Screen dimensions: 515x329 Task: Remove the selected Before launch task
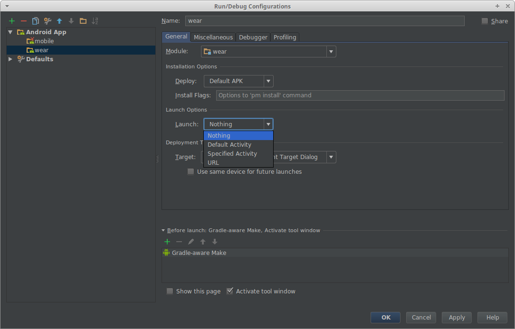coord(179,242)
